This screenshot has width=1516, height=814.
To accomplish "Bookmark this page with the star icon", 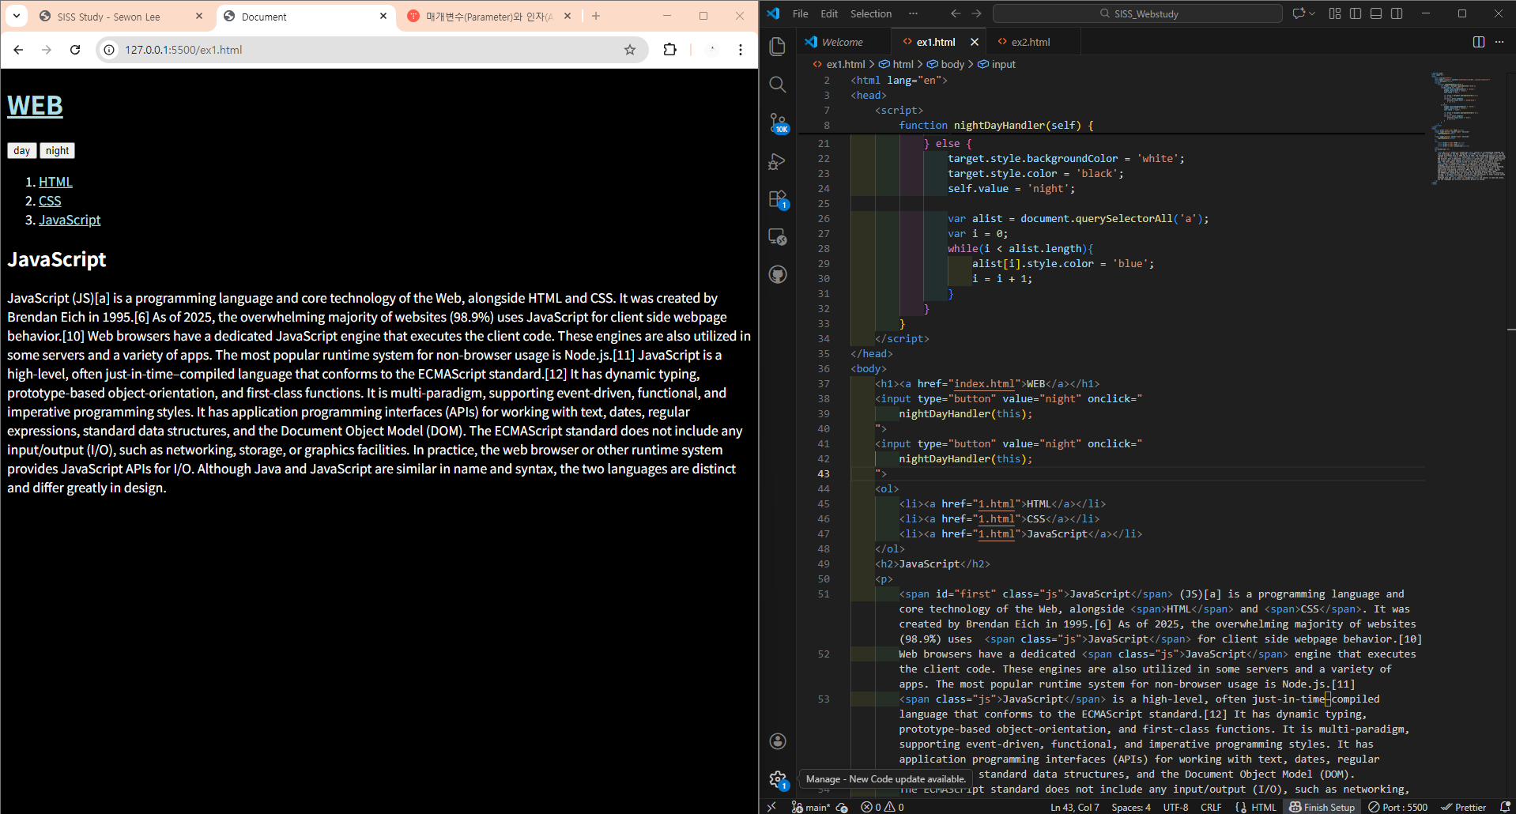I will tap(630, 50).
